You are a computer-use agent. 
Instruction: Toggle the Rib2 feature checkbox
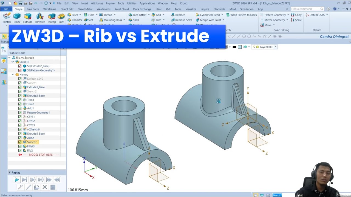click(x=20, y=150)
